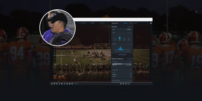Skip to the first clip
Viewport: 202px width, 101px height.
52,84
